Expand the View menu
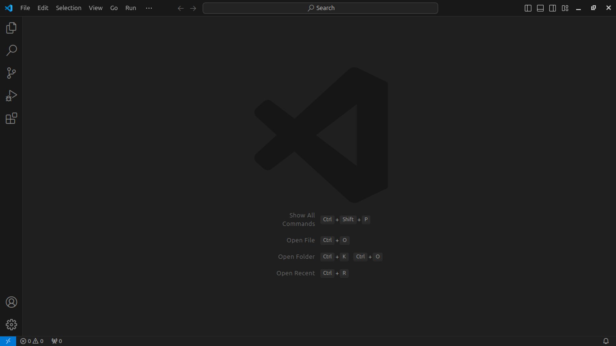The image size is (616, 346). 95,8
